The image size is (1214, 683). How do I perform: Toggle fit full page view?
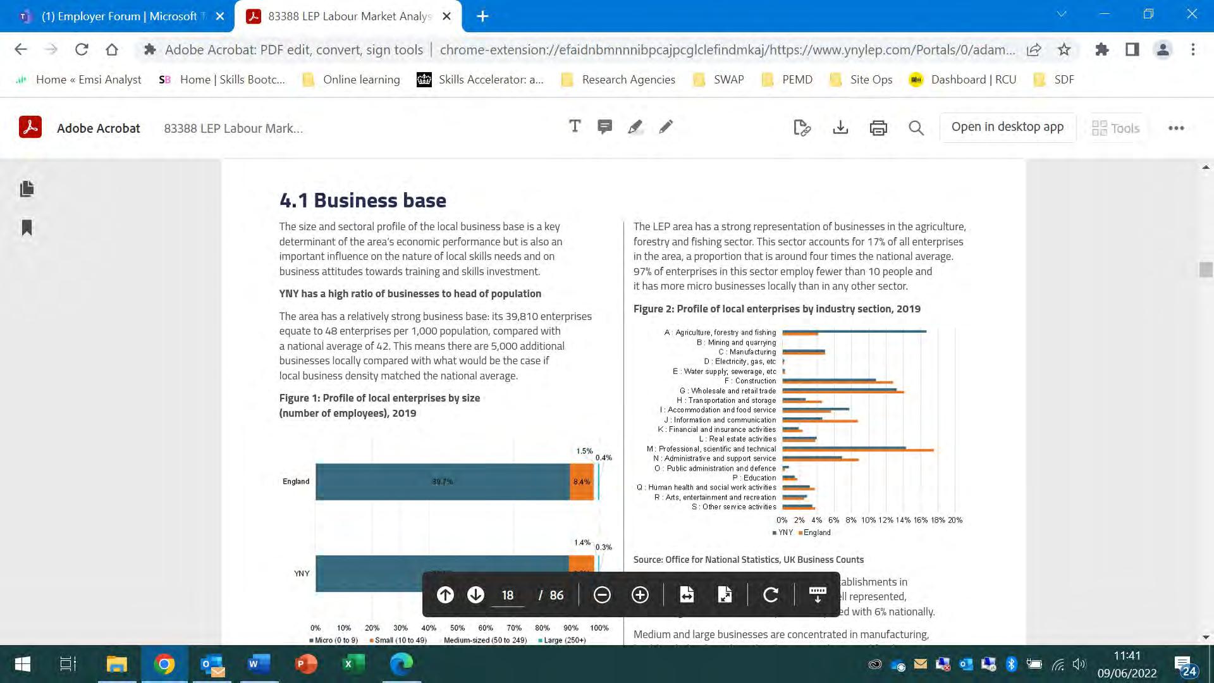(x=725, y=594)
